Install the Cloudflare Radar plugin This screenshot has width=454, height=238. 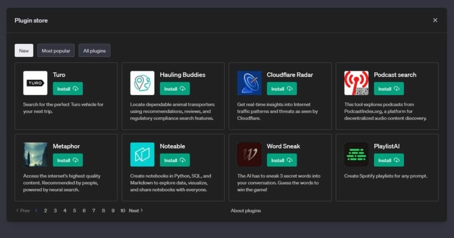pos(282,88)
